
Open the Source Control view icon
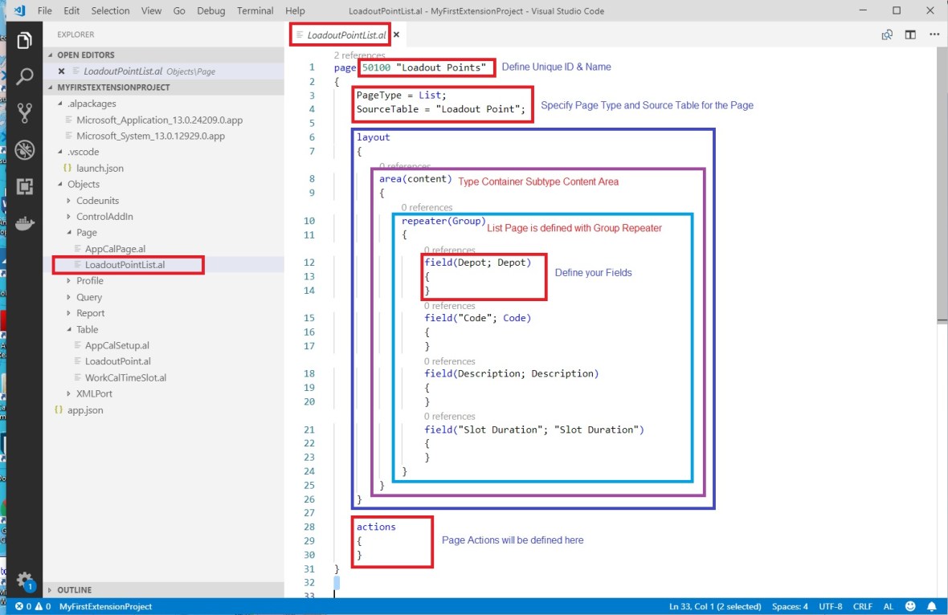pos(24,113)
